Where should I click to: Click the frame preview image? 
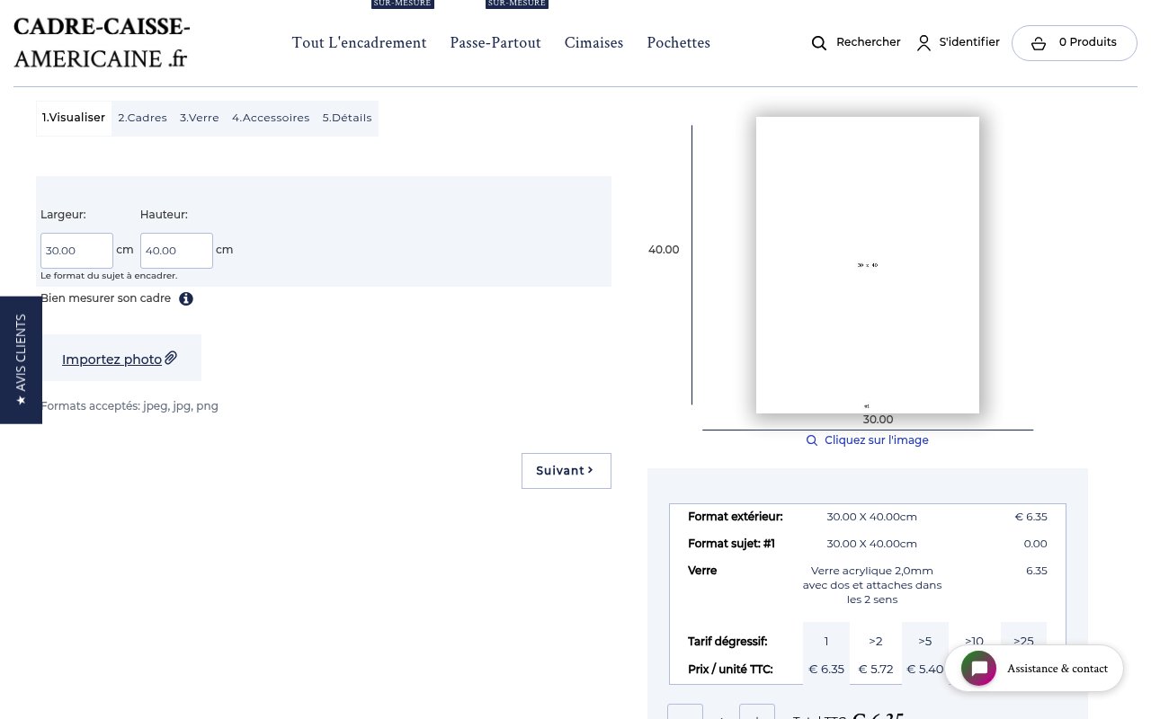tap(868, 265)
